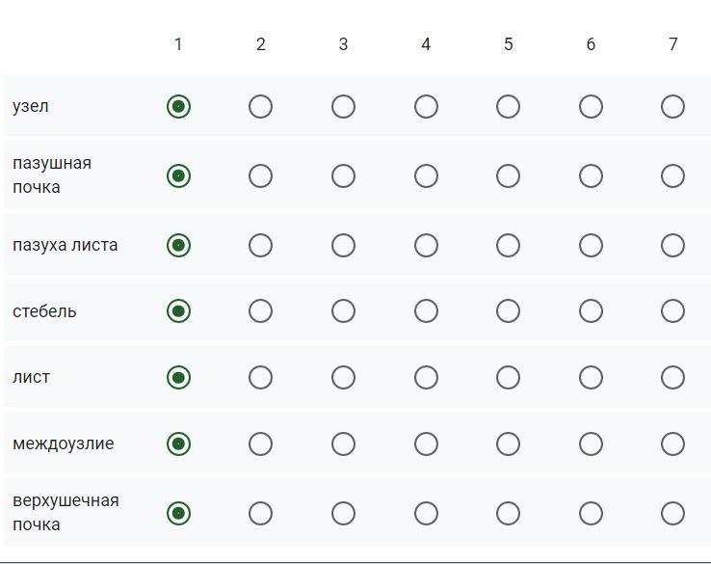Click the selected option 1 for узел
This screenshot has width=711, height=564.
178,106
